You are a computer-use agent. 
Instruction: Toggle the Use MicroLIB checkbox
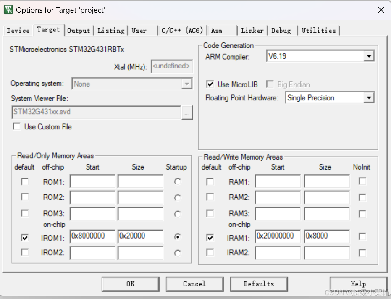click(x=210, y=84)
